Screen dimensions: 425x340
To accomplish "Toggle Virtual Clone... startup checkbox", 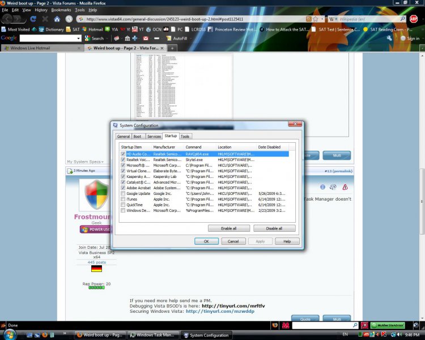I will (123, 171).
